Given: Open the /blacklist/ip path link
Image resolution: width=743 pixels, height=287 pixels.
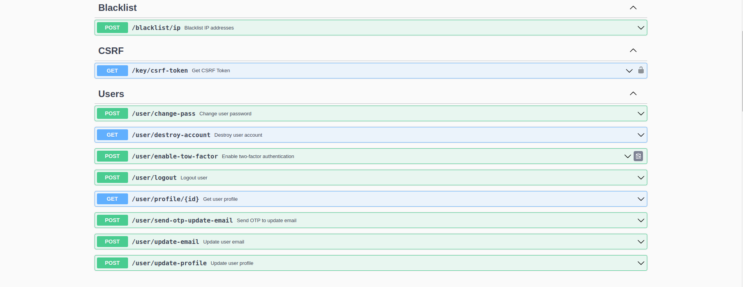Looking at the screenshot, I should pos(156,28).
